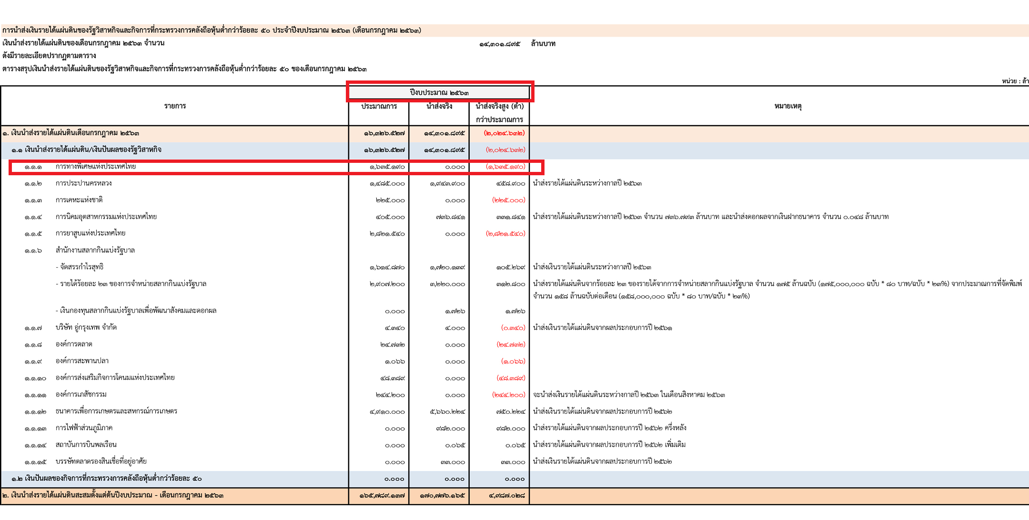Select the การประปานครหลวง row label
1029x520 pixels.
83,183
